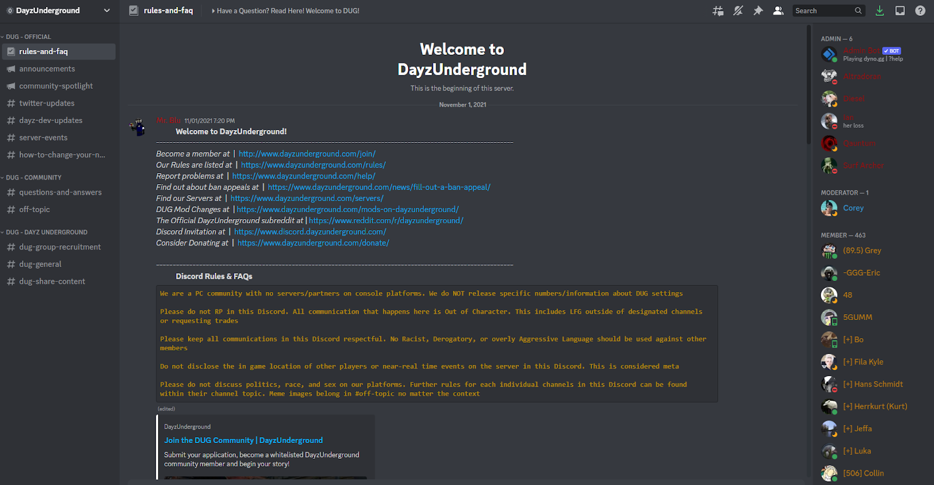Open the dayzunderground.com/donate/ link
934x485 pixels.
[313, 242]
